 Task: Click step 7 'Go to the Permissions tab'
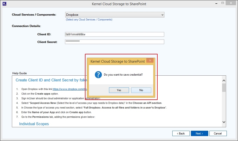pos(58,117)
